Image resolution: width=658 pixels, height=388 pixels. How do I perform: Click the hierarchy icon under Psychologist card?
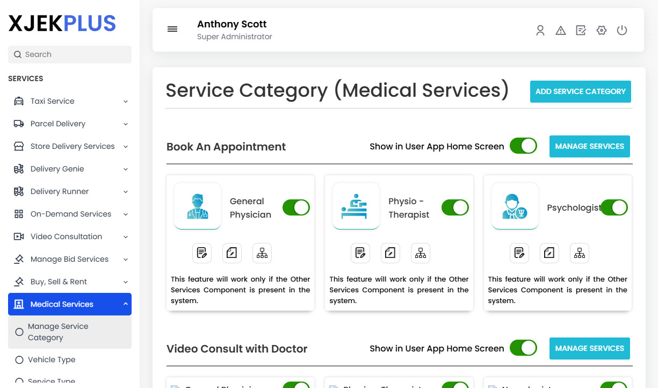pyautogui.click(x=579, y=253)
